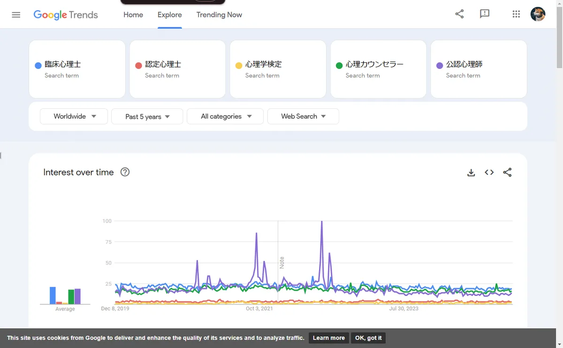Share the Interest over time chart
Image resolution: width=563 pixels, height=348 pixels.
(x=507, y=173)
